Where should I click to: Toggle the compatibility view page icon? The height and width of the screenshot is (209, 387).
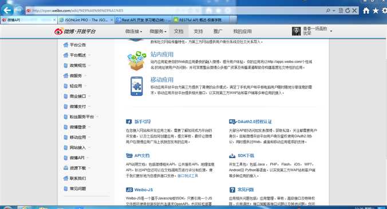341,11
